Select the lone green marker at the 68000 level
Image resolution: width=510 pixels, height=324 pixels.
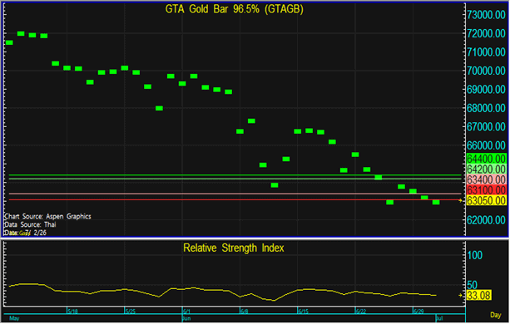tap(159, 108)
